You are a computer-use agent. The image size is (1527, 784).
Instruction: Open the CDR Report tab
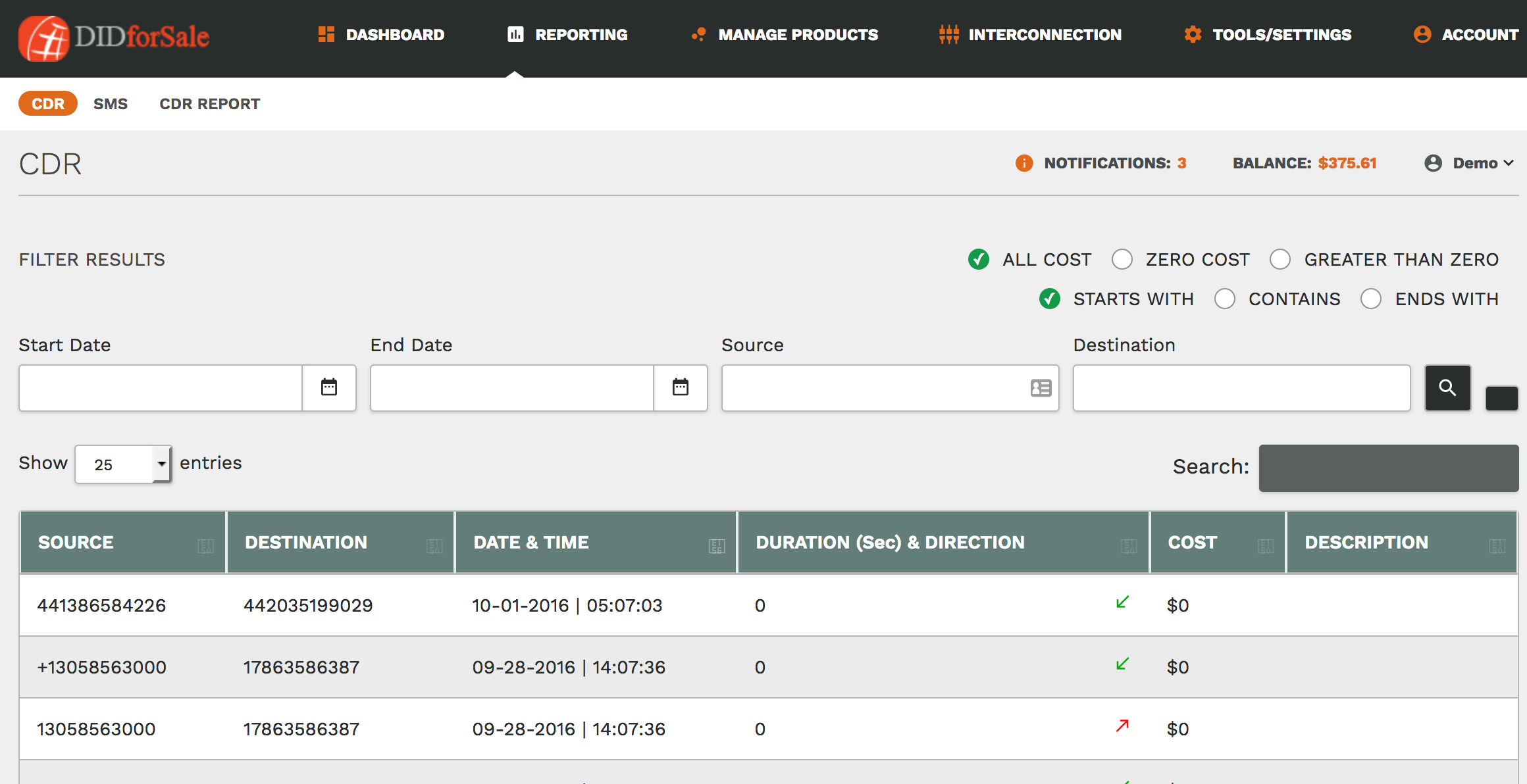click(x=209, y=104)
